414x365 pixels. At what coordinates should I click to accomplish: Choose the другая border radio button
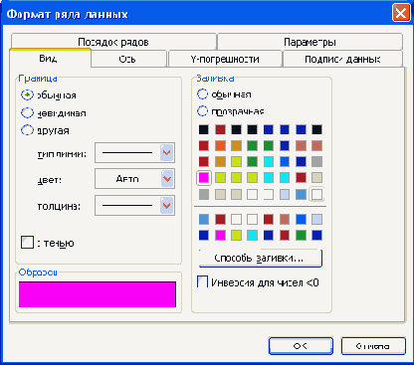(x=27, y=130)
